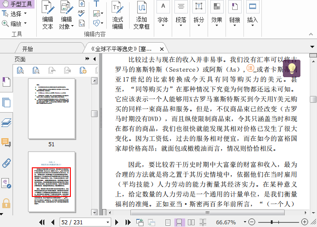Click the zoom out minus button
This screenshot has height=227, width=317.
[252, 222]
